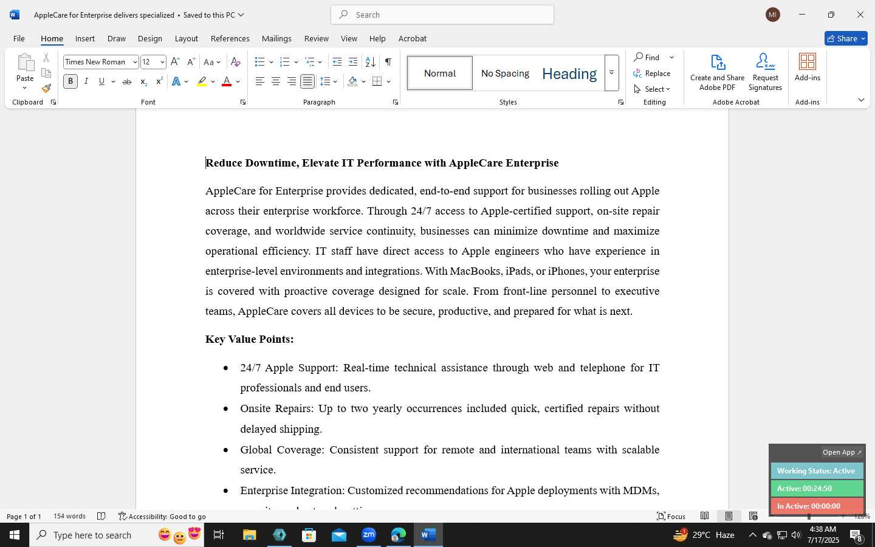Open the font name dropdown
Viewport: 875px width, 547px height.
click(x=135, y=62)
